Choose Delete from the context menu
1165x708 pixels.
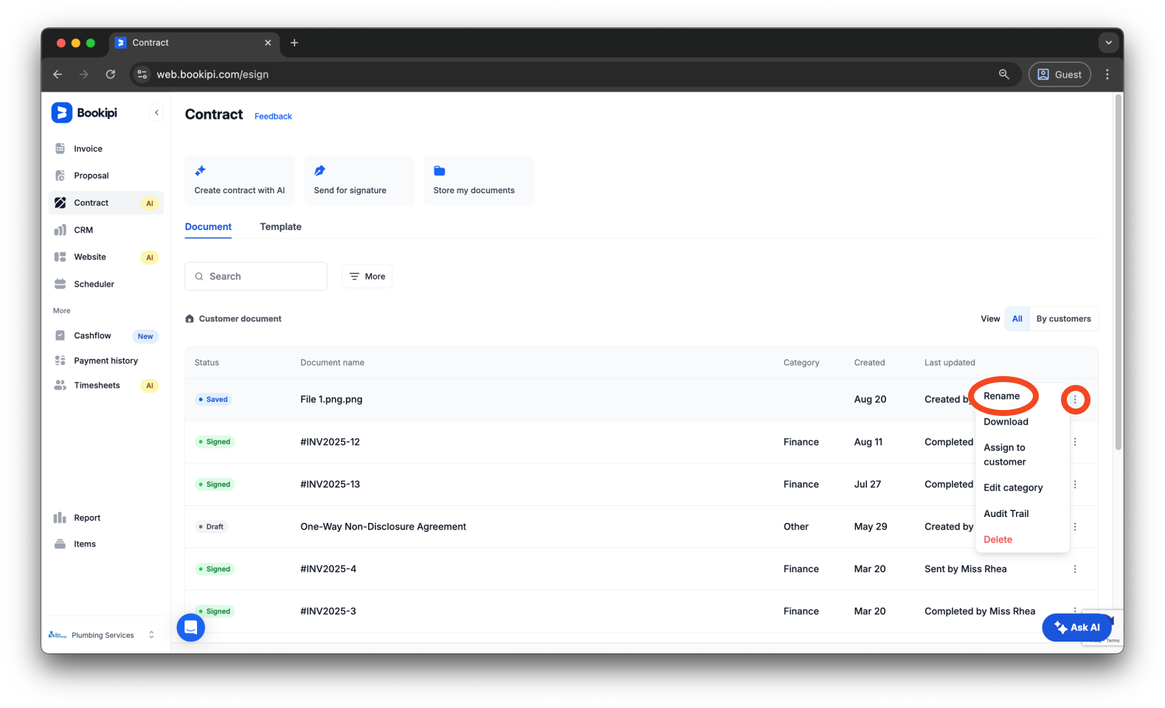pyautogui.click(x=998, y=540)
